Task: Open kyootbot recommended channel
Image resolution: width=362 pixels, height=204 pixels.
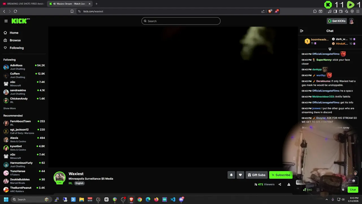Action: pyautogui.click(x=24, y=148)
